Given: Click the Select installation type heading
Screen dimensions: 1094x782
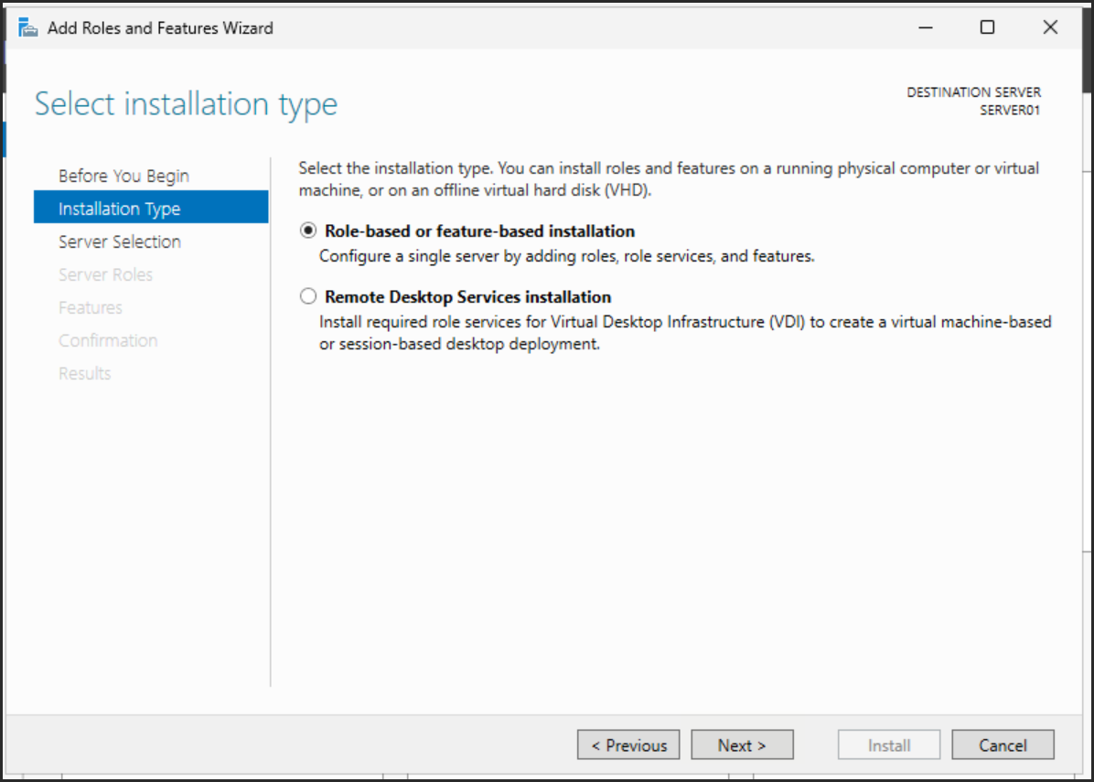Looking at the screenshot, I should pyautogui.click(x=187, y=104).
